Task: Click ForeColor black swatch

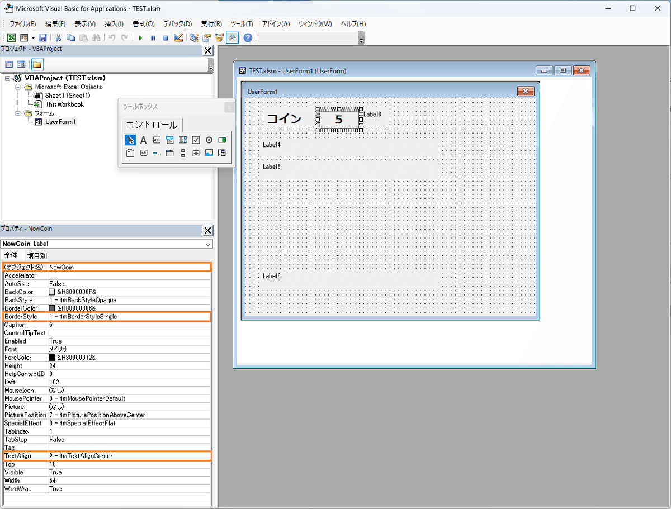Action: [x=52, y=358]
